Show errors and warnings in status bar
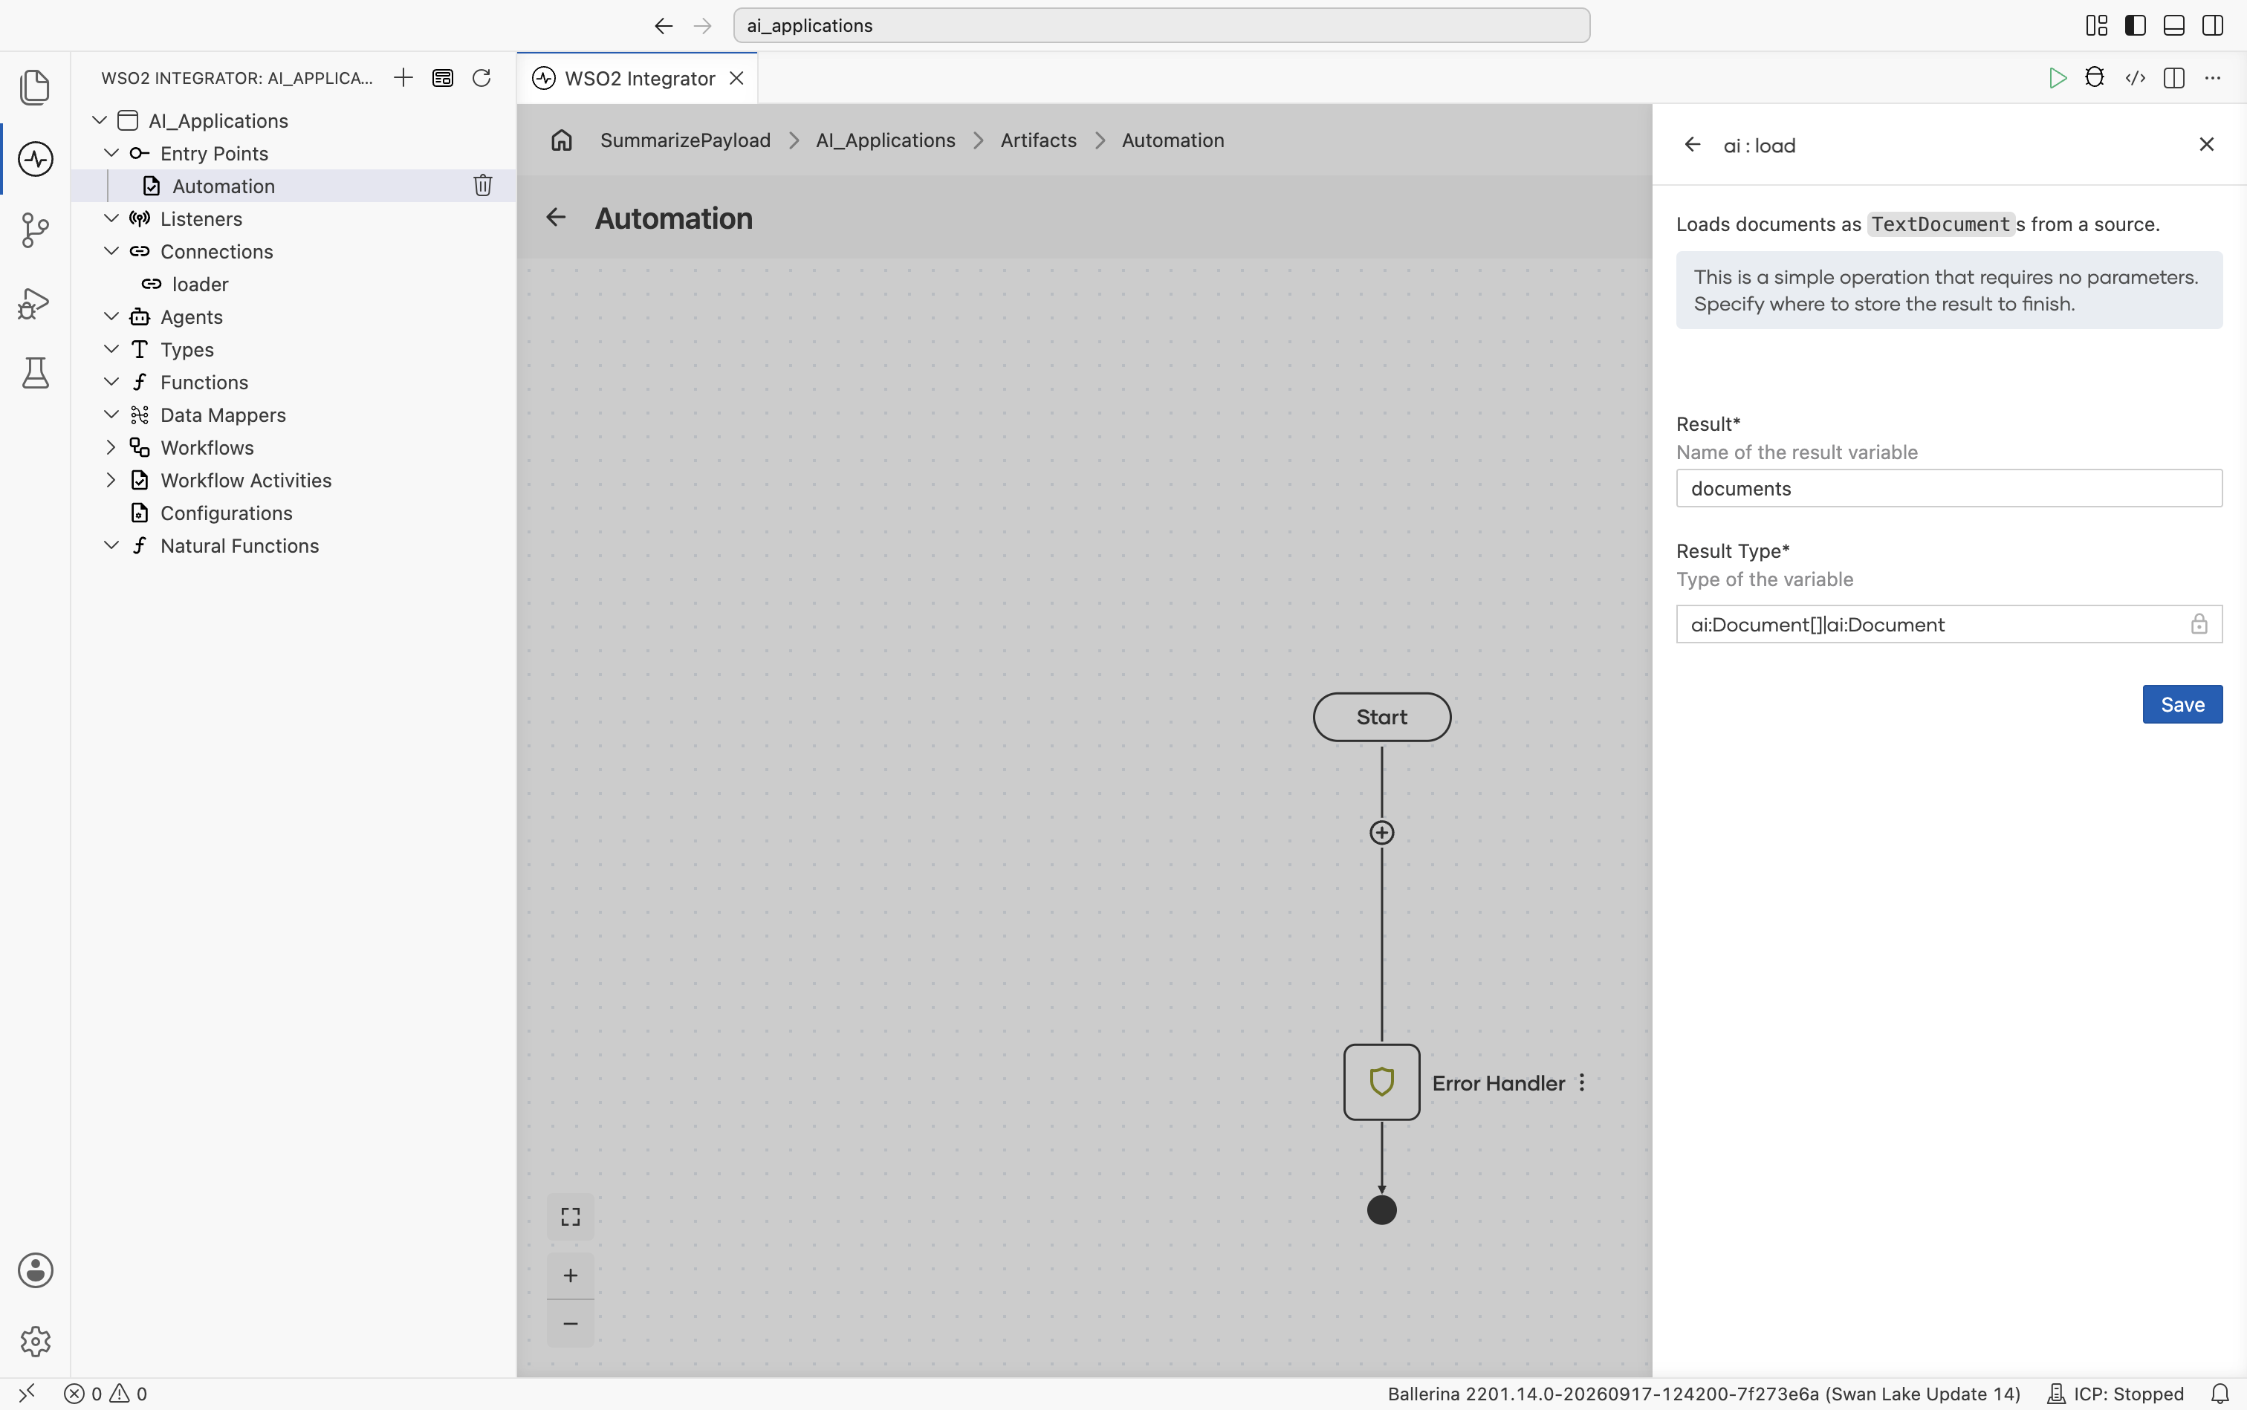Screen dimensions: 2247x1410 coord(106,1393)
